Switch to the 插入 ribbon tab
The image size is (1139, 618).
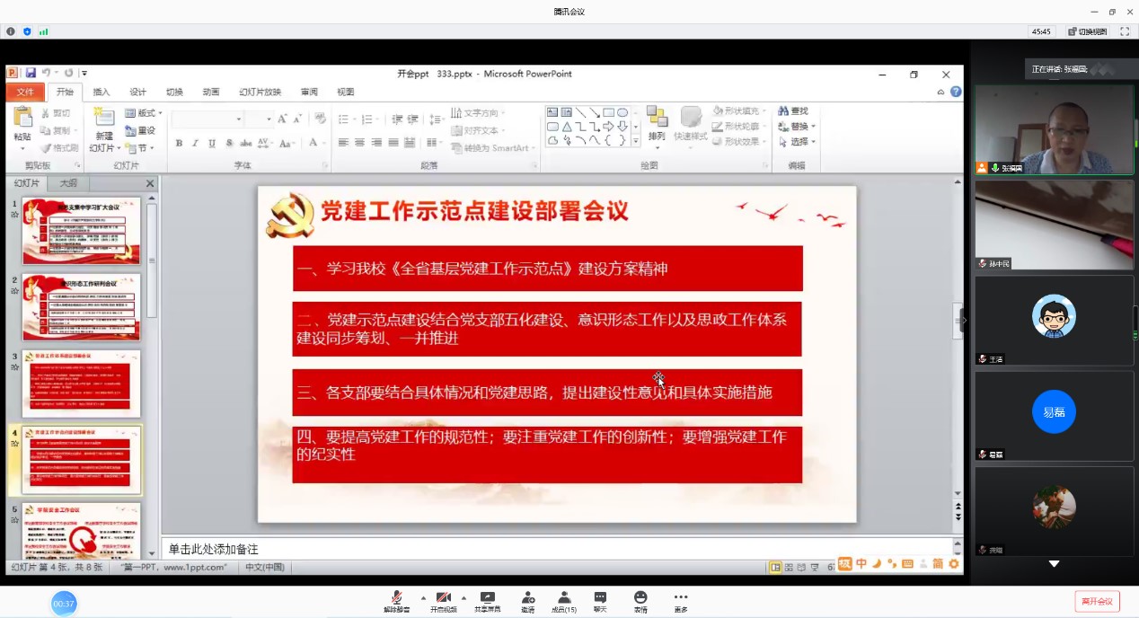point(102,92)
